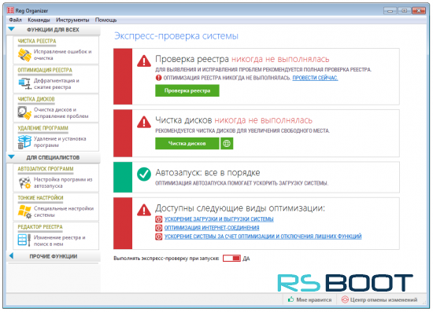Click warning triangle beside Проверка реестра
Viewport: 433px width, 312px height.
tap(144, 61)
